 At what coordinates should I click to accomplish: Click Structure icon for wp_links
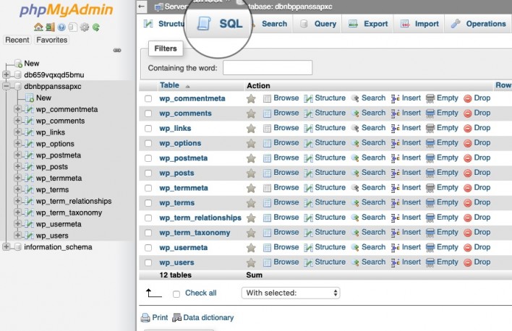tap(308, 129)
